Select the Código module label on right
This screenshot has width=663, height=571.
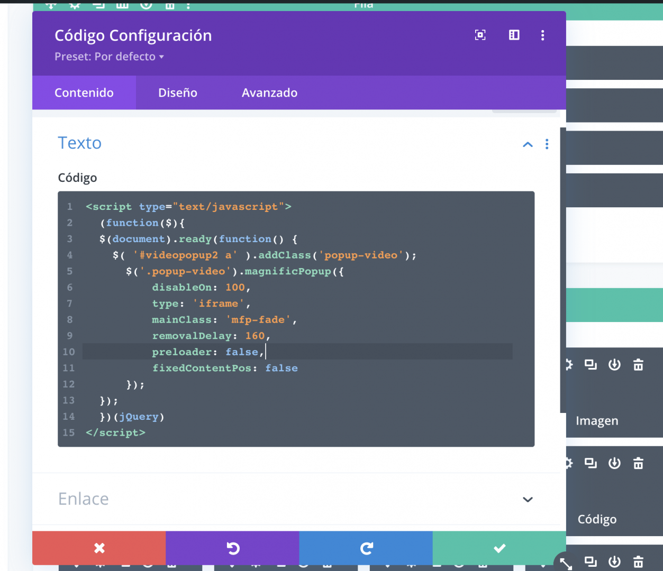coord(597,519)
